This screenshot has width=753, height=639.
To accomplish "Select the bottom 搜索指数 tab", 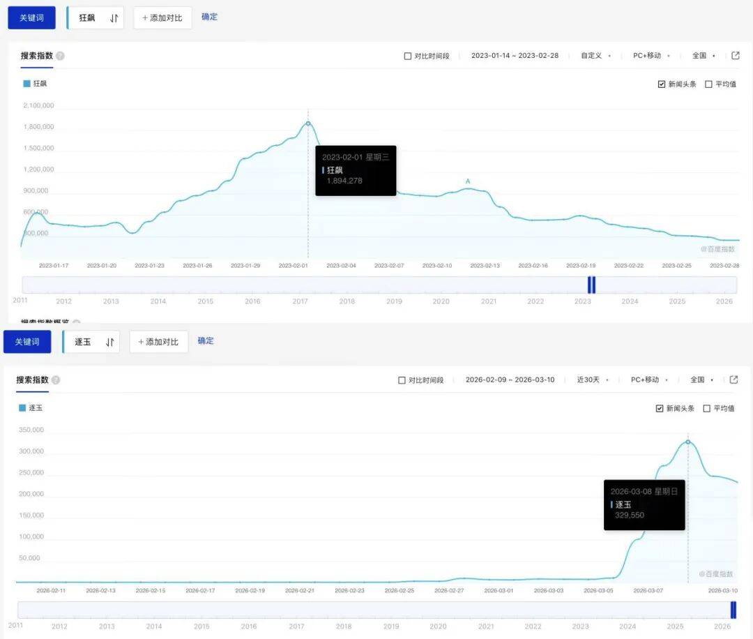I will pyautogui.click(x=32, y=380).
